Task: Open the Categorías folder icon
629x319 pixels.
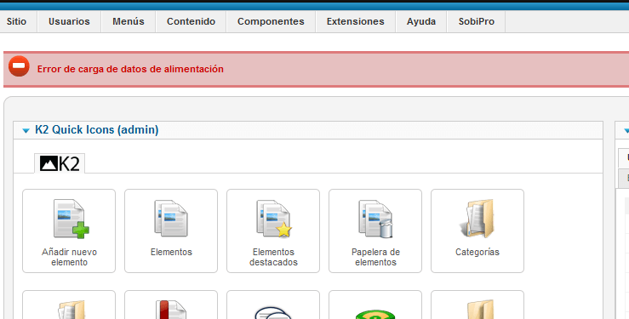Action: 477,219
